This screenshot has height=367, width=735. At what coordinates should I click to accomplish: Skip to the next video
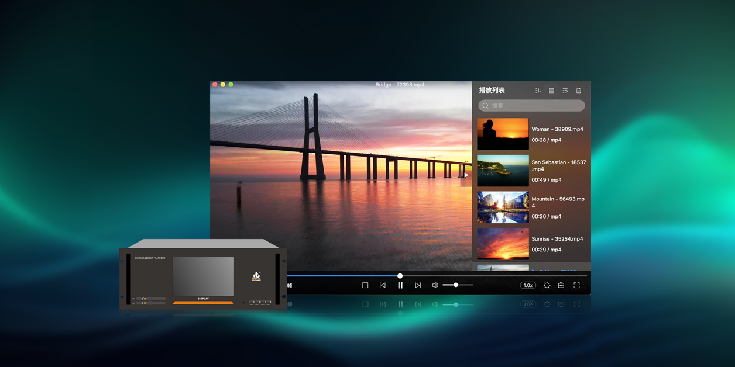click(x=418, y=285)
